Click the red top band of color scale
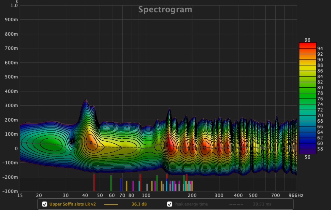Image resolution: width=331 pixels, height=210 pixels. (307, 45)
